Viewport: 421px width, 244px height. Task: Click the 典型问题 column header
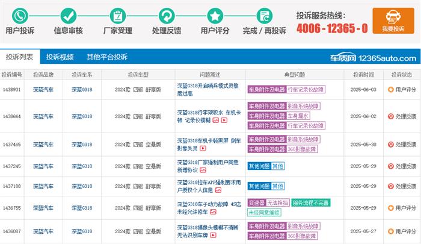295,75
